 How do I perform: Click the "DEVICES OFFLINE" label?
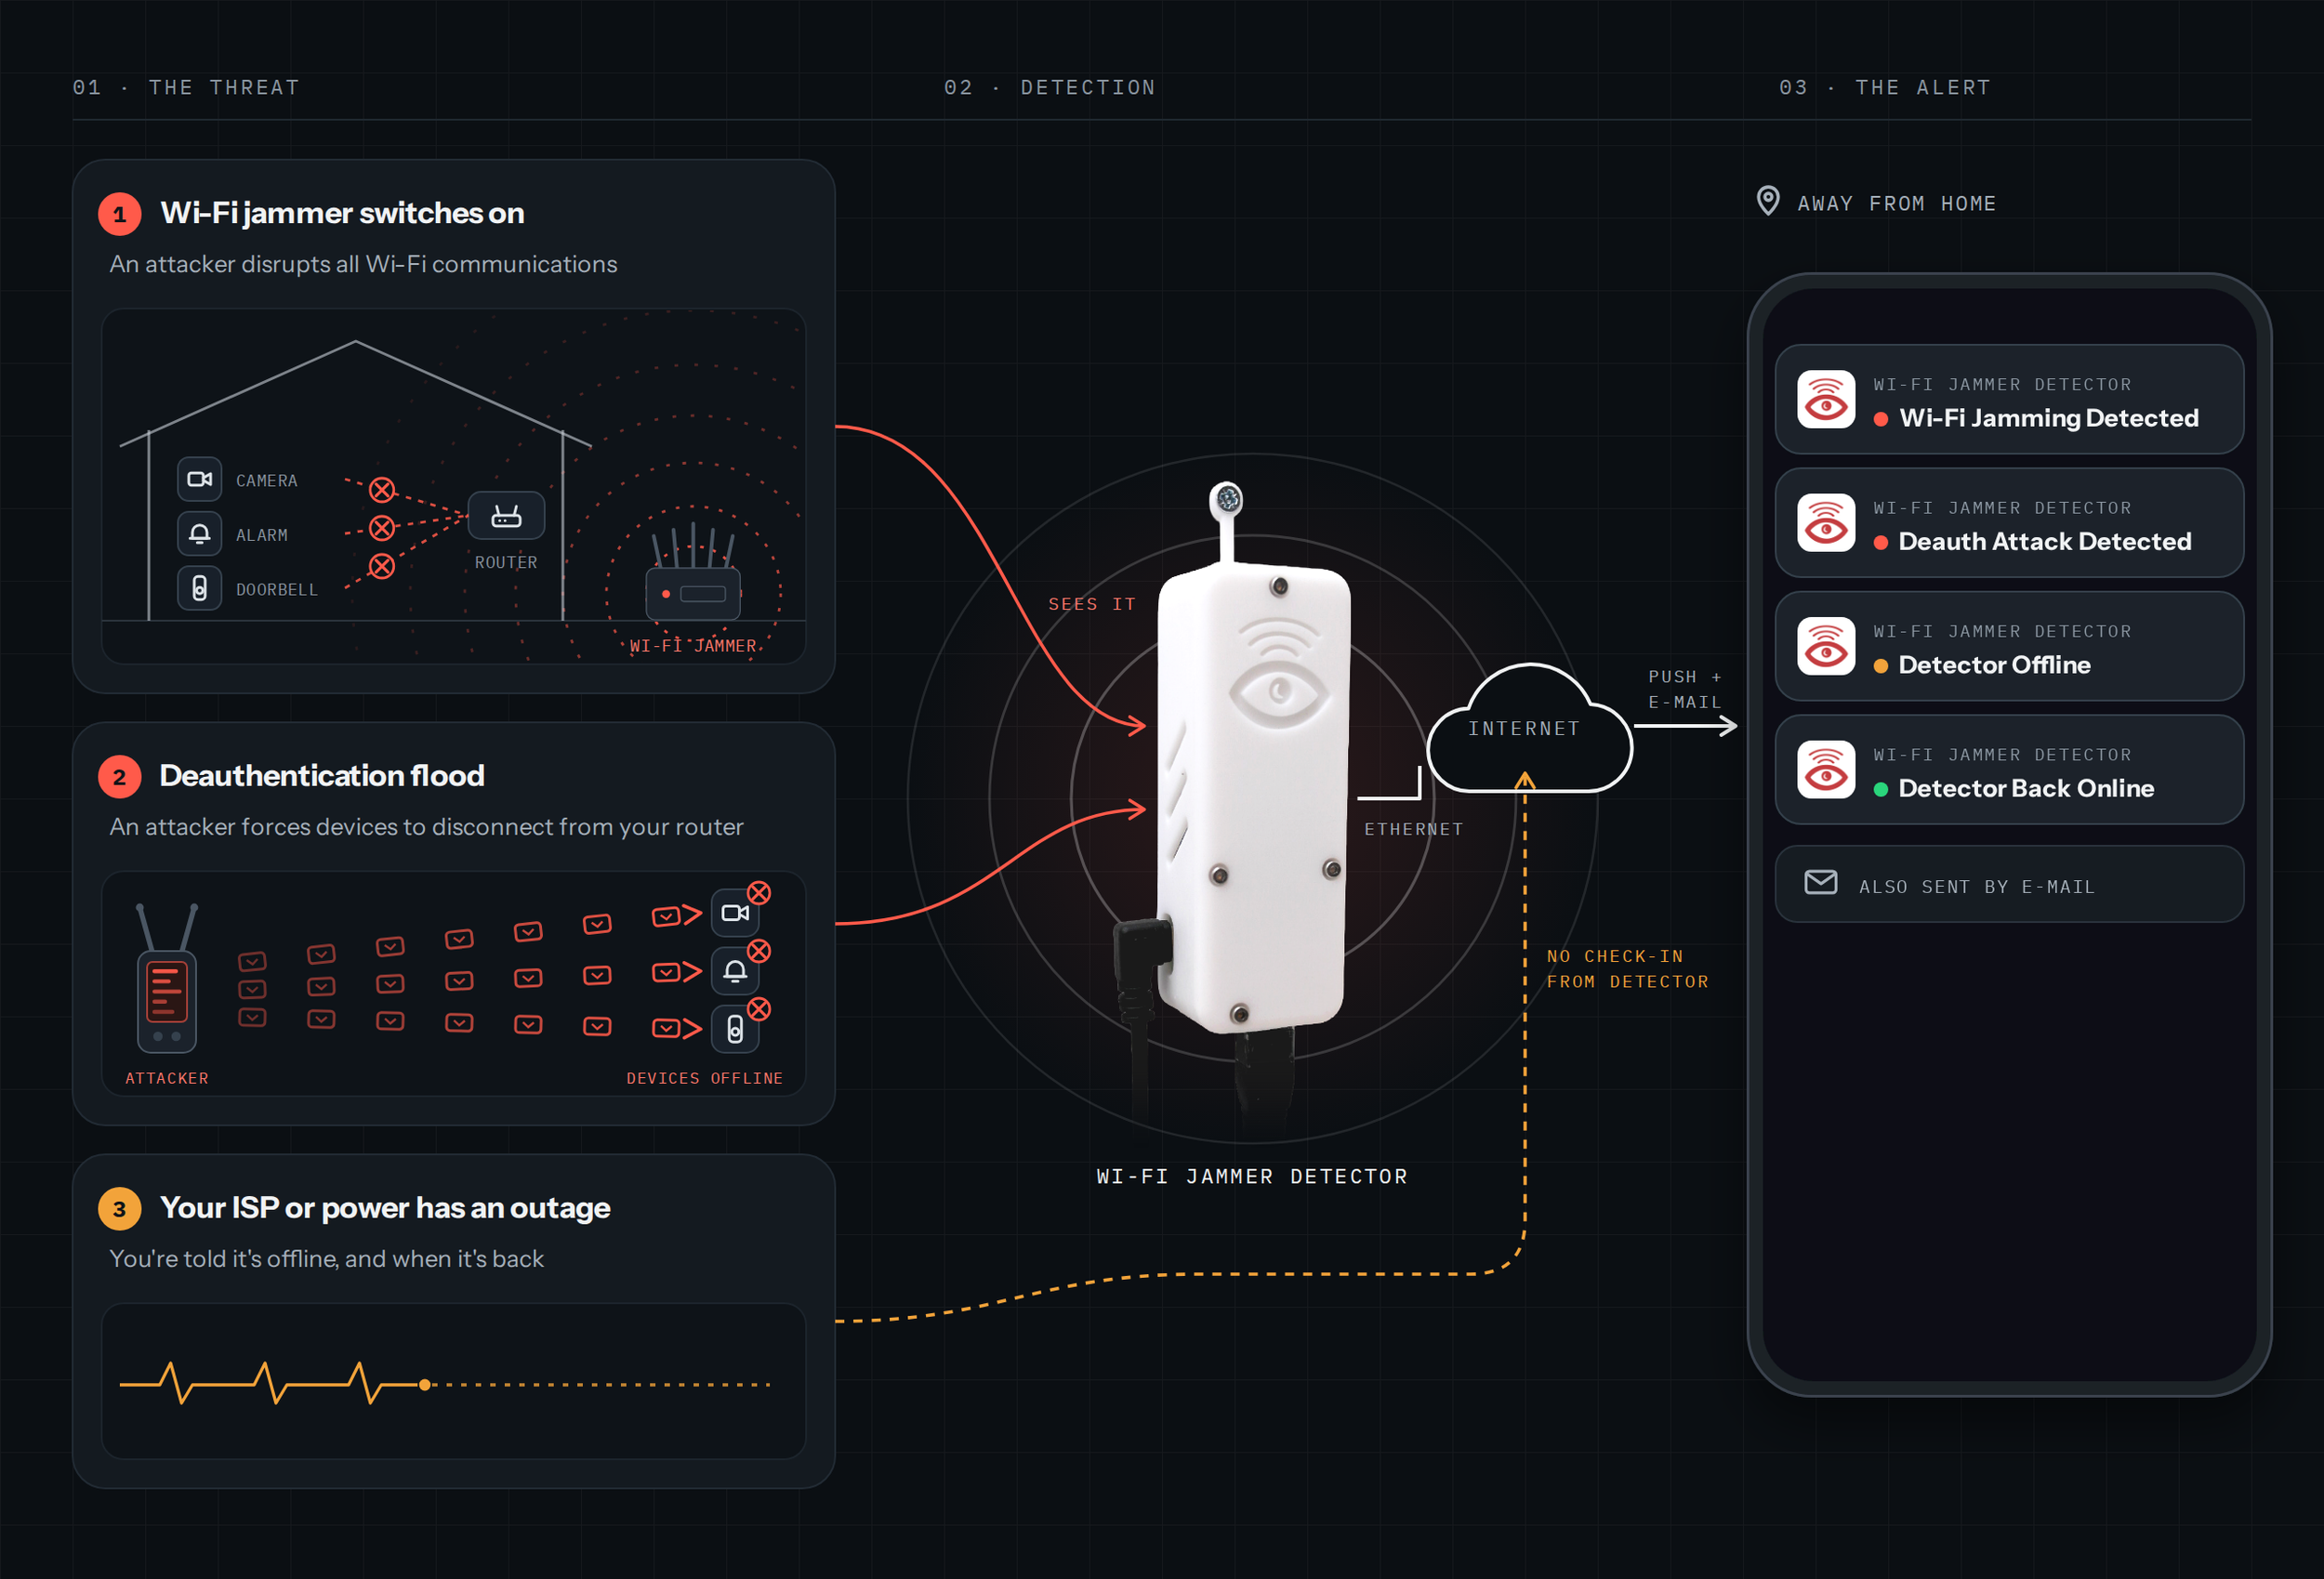[x=705, y=1078]
